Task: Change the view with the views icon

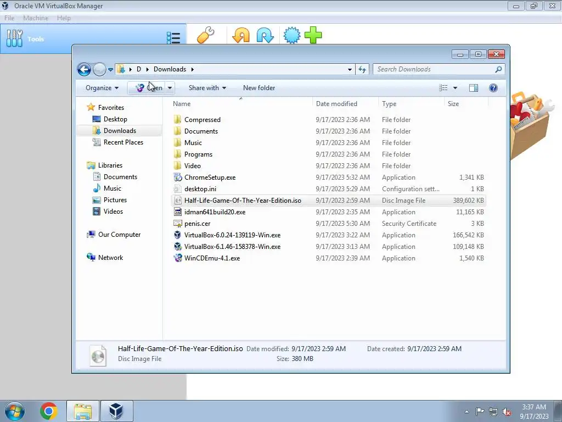Action: coord(443,88)
